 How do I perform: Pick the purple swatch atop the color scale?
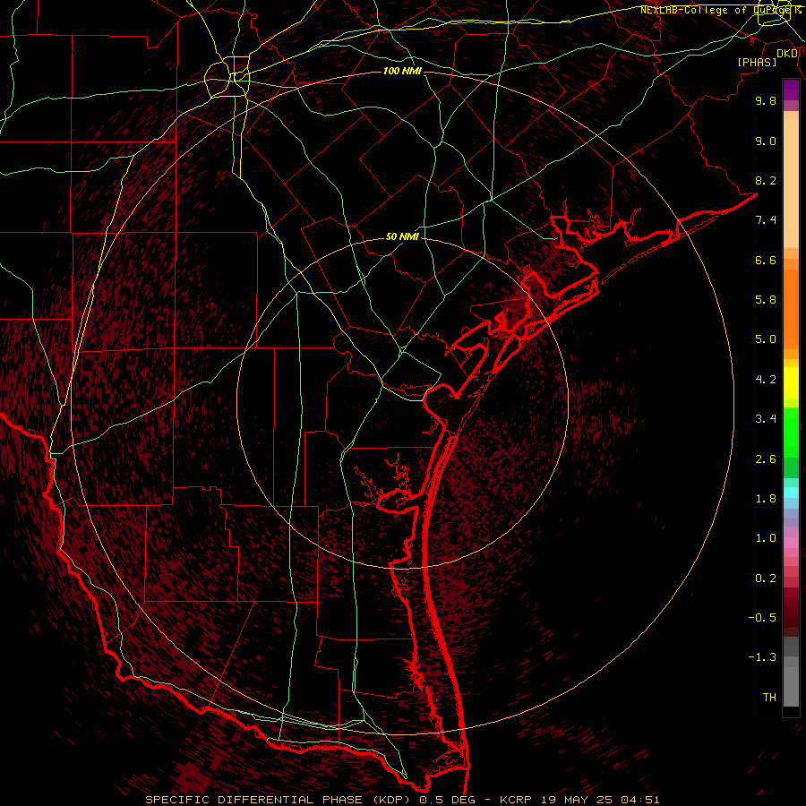click(x=791, y=90)
